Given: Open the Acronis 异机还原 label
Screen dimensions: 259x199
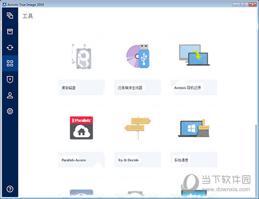Looking at the screenshot, I should pos(187,88).
